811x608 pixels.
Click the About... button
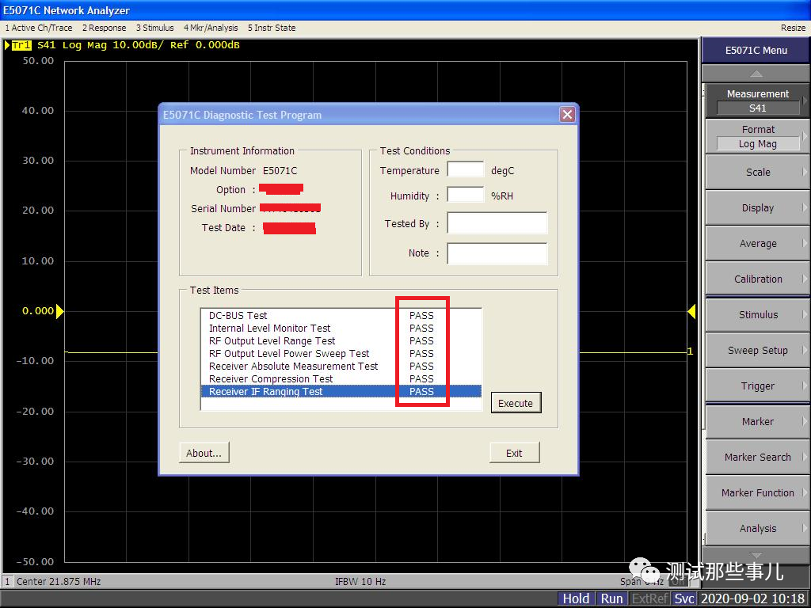click(x=204, y=453)
